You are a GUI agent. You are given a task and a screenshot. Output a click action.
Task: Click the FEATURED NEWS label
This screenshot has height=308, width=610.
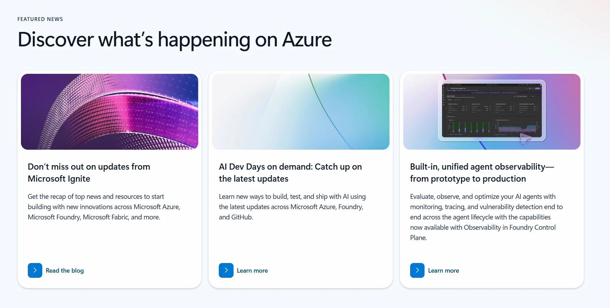40,19
